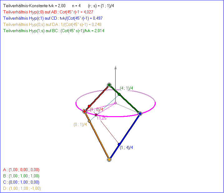This screenshot has height=193, width=224.
Task: Click the red label '(1 ; 0)/4'
Action: [x=96, y=110]
